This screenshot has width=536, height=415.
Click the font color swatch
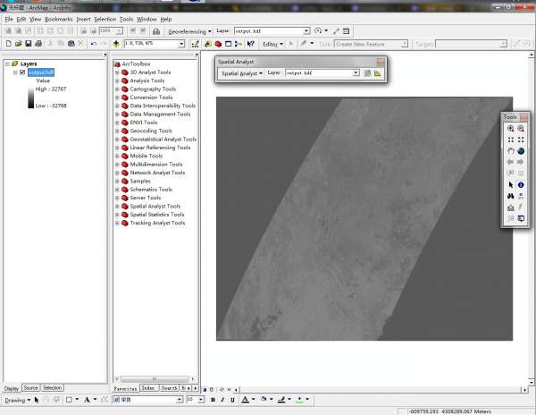(x=246, y=400)
